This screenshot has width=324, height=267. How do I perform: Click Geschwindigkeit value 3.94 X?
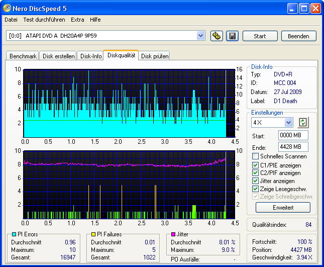(304, 257)
